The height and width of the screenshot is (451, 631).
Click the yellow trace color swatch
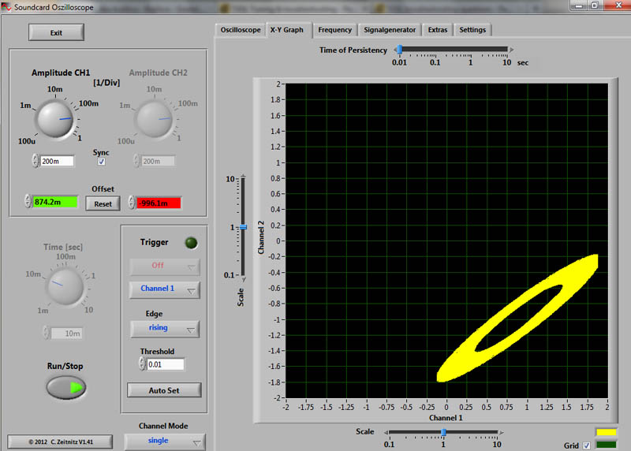[606, 432]
